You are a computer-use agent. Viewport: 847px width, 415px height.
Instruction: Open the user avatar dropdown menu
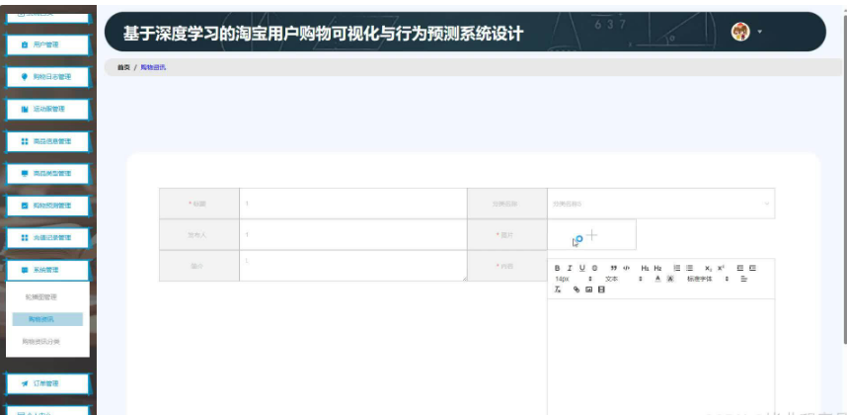click(759, 32)
